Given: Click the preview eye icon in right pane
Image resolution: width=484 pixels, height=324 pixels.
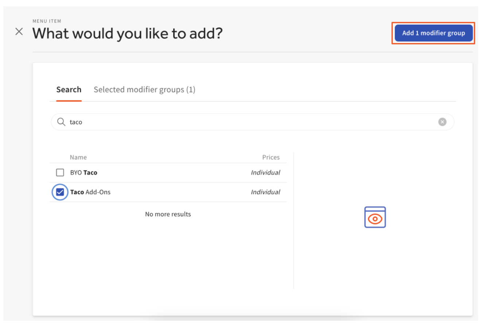Looking at the screenshot, I should (375, 217).
